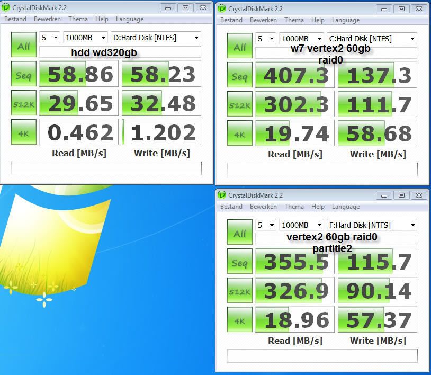Start 512K test in D: drive window
Image resolution: width=431 pixels, height=375 pixels.
(24, 103)
